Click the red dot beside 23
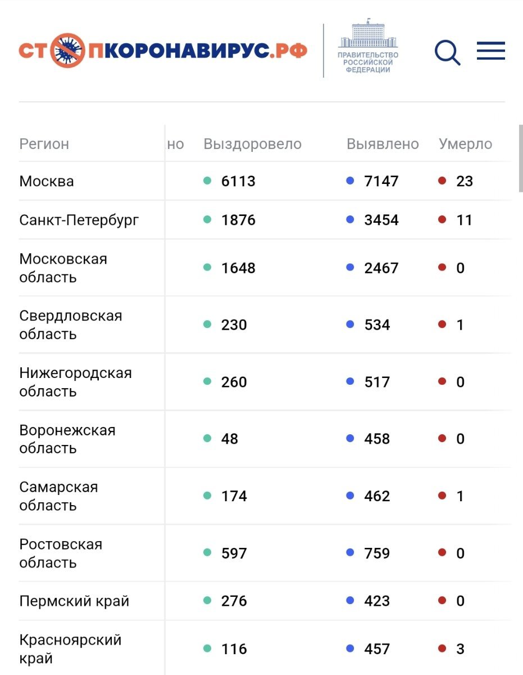This screenshot has height=675, width=523. [x=442, y=181]
